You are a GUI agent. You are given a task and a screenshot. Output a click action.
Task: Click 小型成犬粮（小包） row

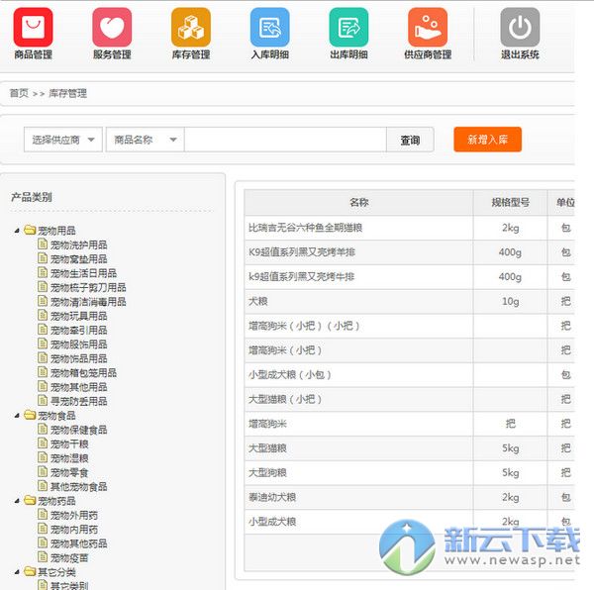tap(410, 375)
